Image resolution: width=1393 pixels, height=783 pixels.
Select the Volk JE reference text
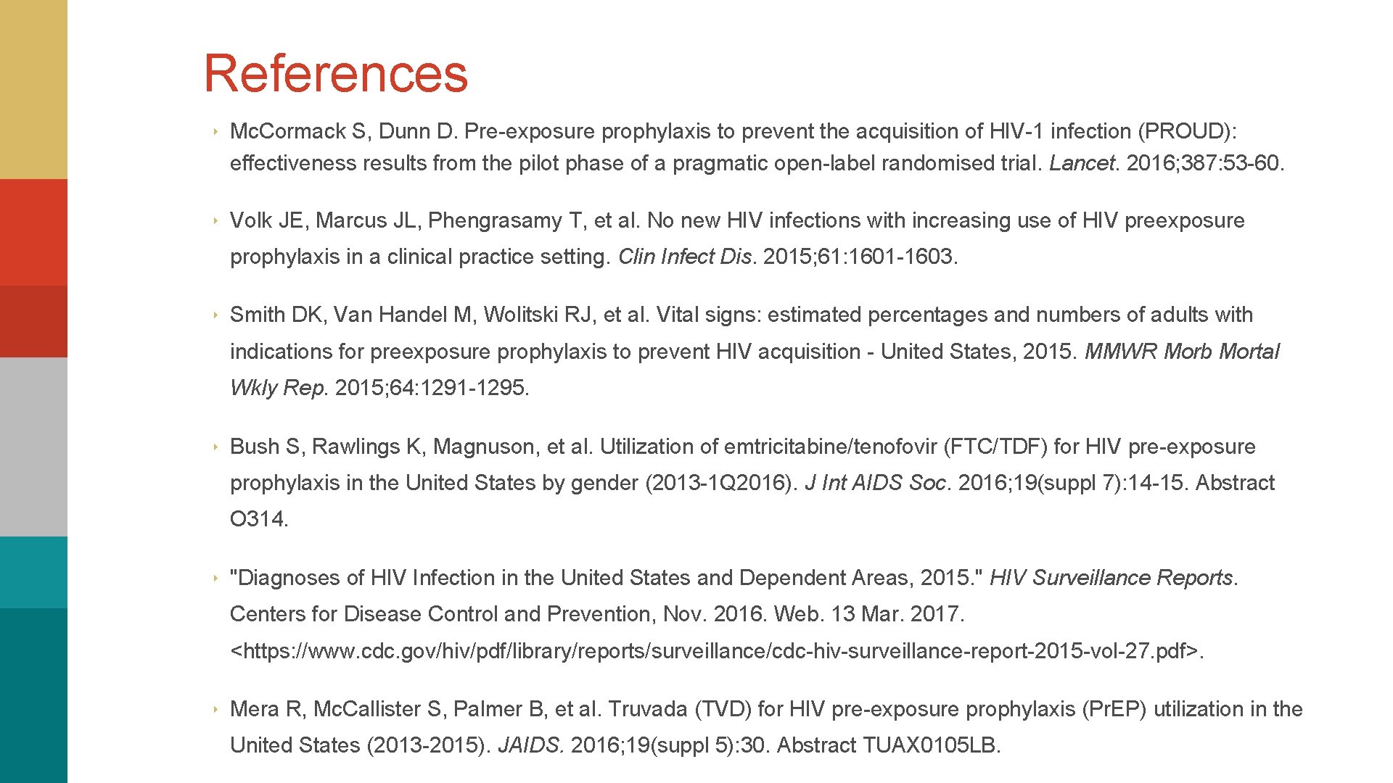pos(737,239)
